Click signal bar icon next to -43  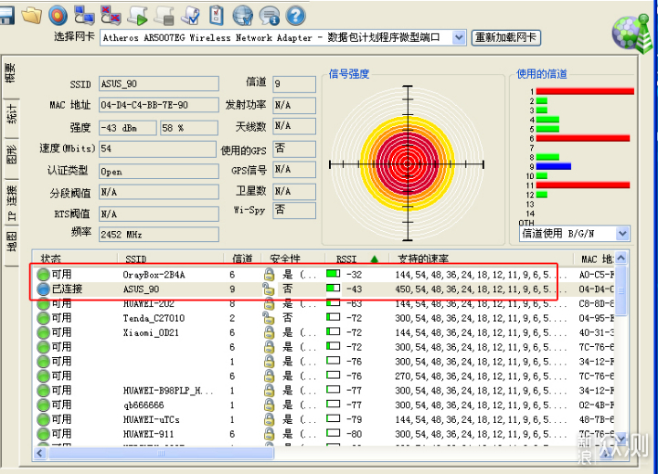(334, 289)
